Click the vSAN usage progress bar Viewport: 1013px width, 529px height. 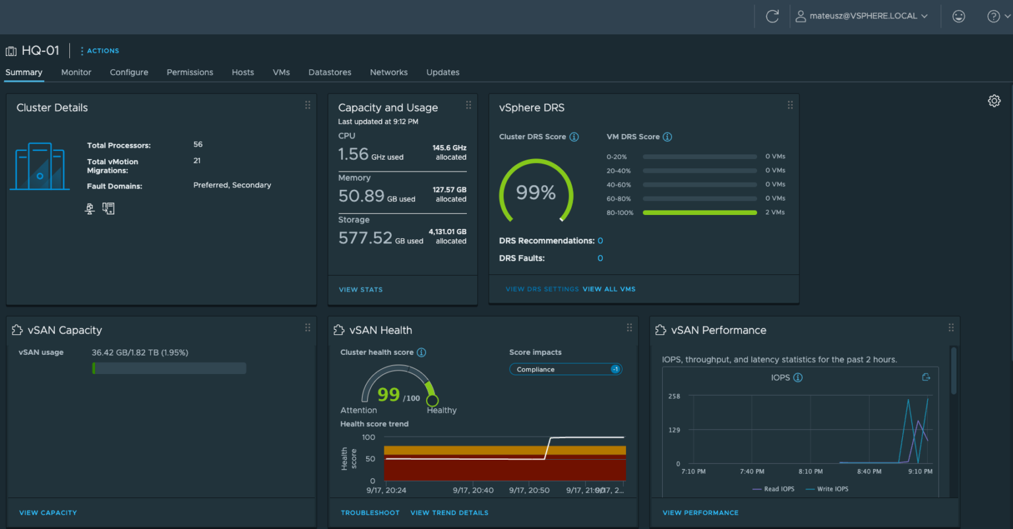pos(169,368)
